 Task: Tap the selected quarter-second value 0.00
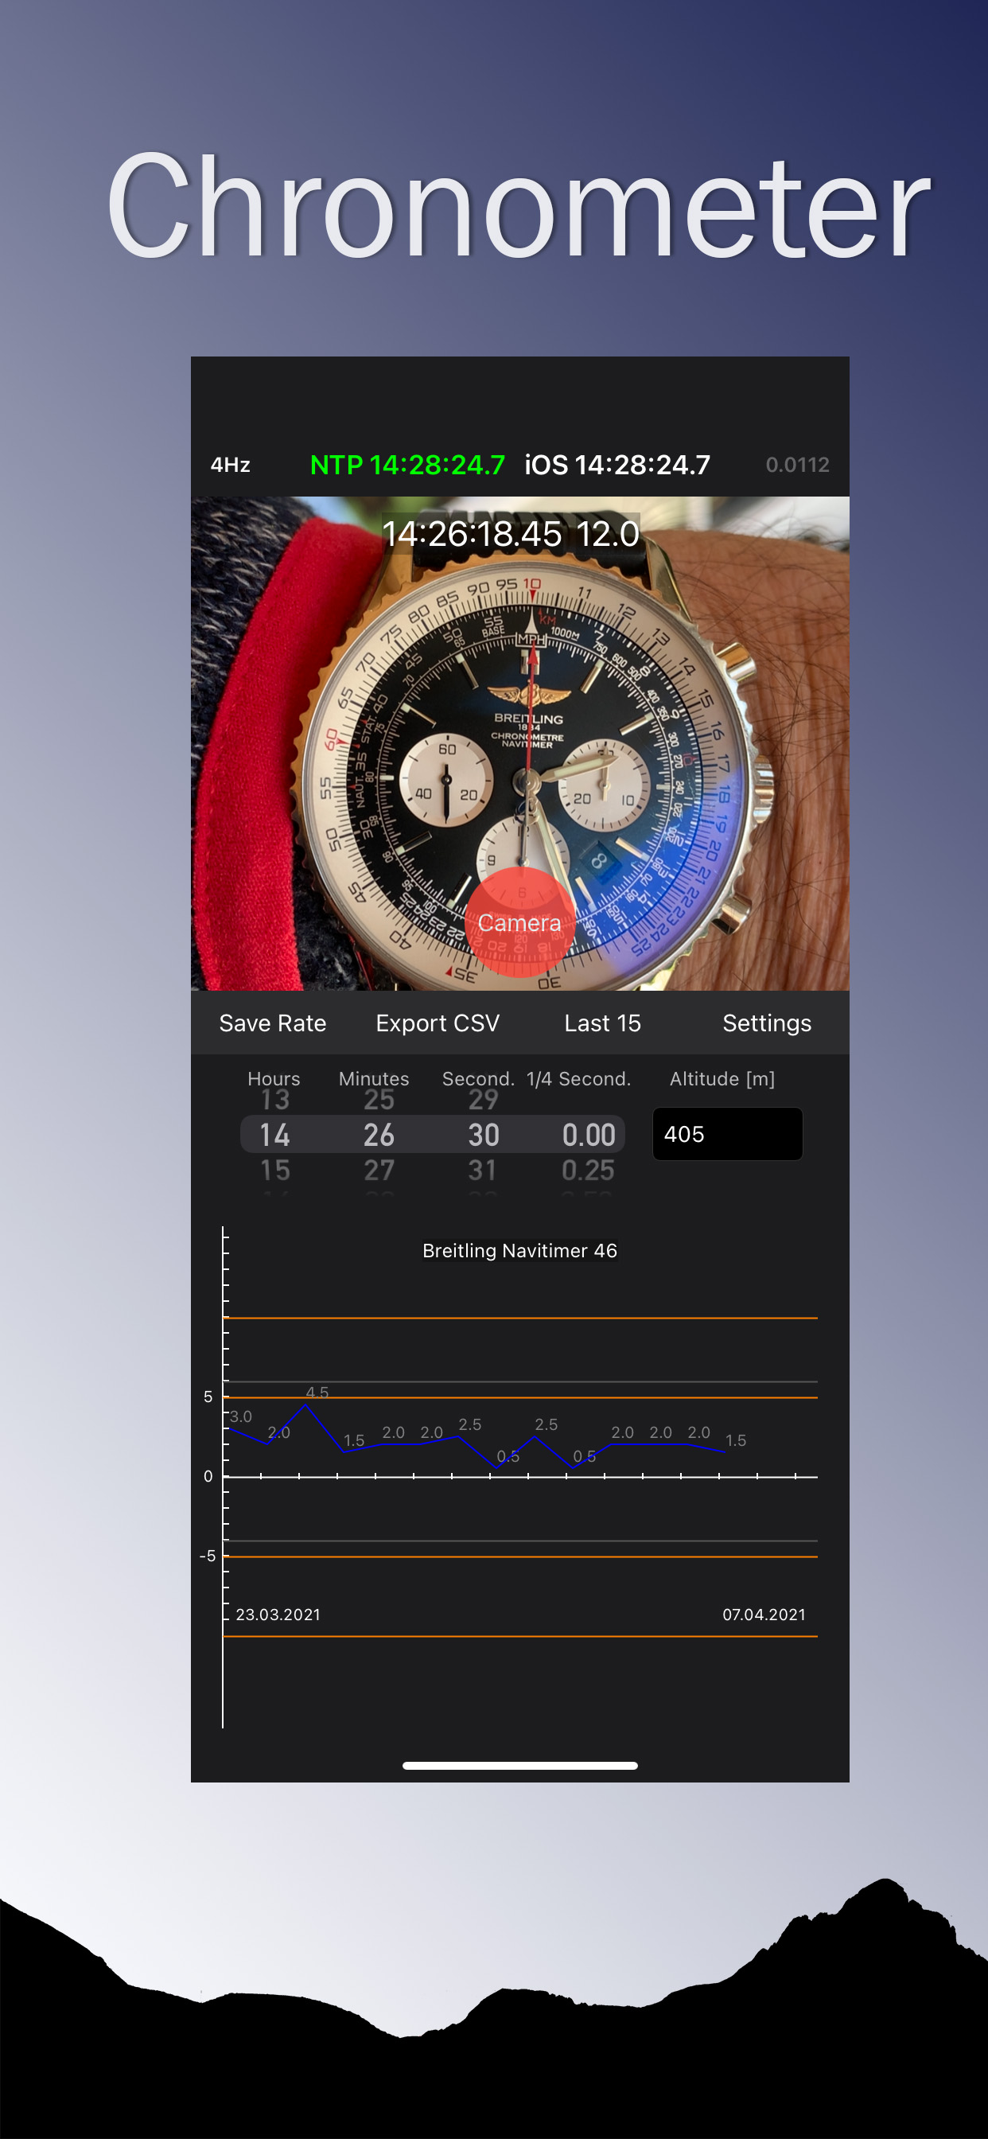[x=589, y=1134]
